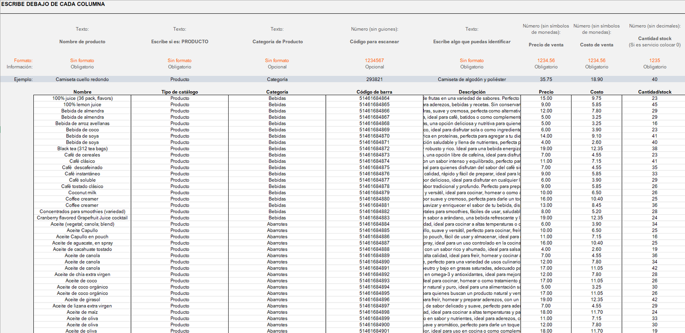This screenshot has width=685, height=333.
Task: Select the 'Categoría de Producto' heading
Action: click(x=277, y=42)
